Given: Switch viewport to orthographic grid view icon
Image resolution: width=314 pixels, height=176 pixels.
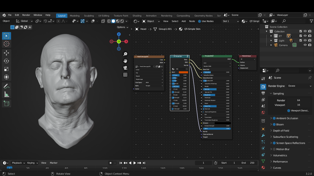Looking at the screenshot, I should click(125, 75).
